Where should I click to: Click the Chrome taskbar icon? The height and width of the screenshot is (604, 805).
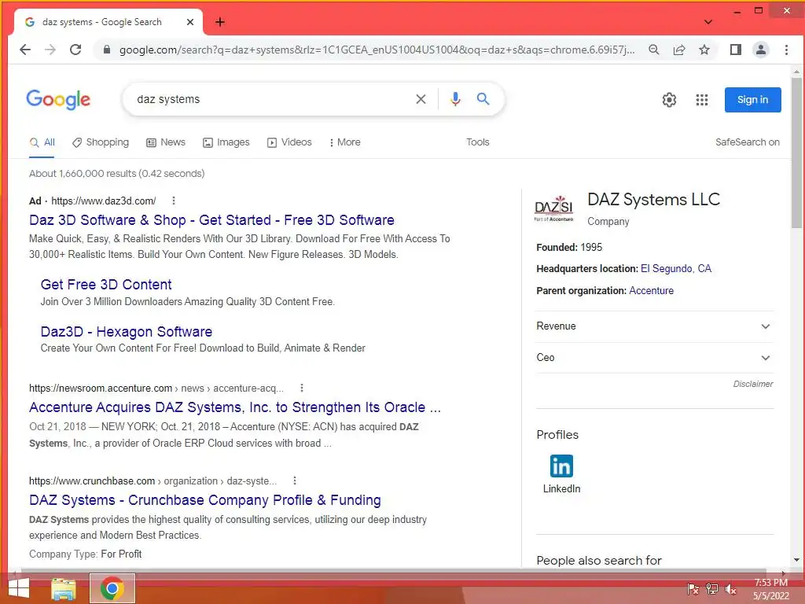pyautogui.click(x=112, y=588)
